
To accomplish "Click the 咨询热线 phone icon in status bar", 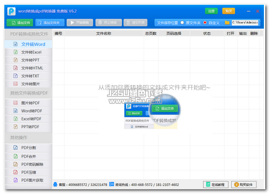I will (112, 184).
